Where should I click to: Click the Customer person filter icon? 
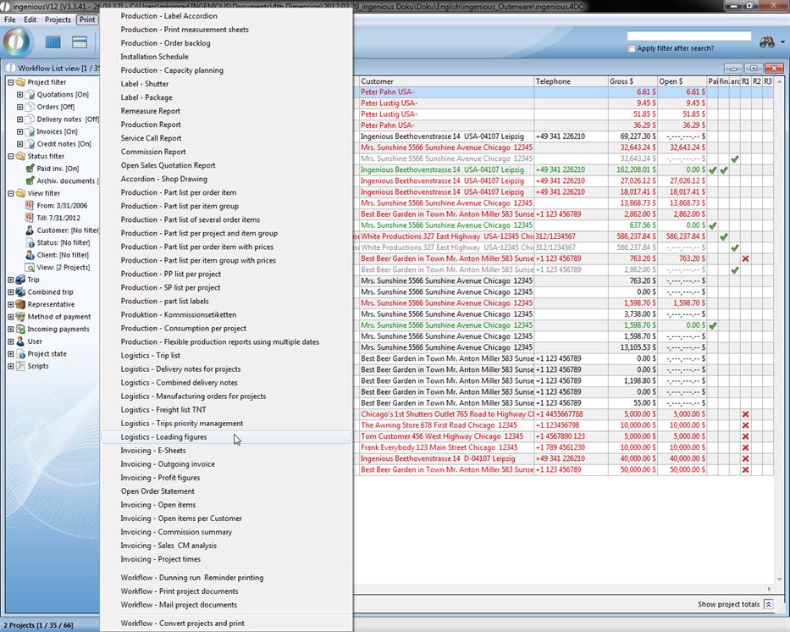click(x=30, y=230)
